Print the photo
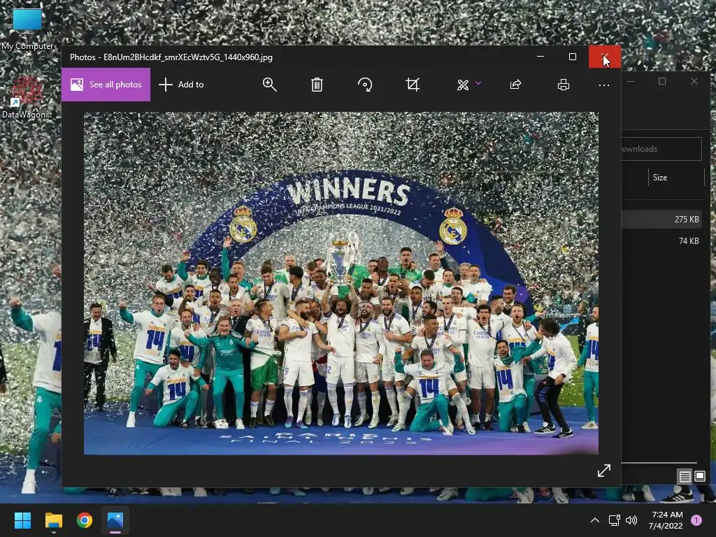Image resolution: width=716 pixels, height=537 pixels. 564,85
